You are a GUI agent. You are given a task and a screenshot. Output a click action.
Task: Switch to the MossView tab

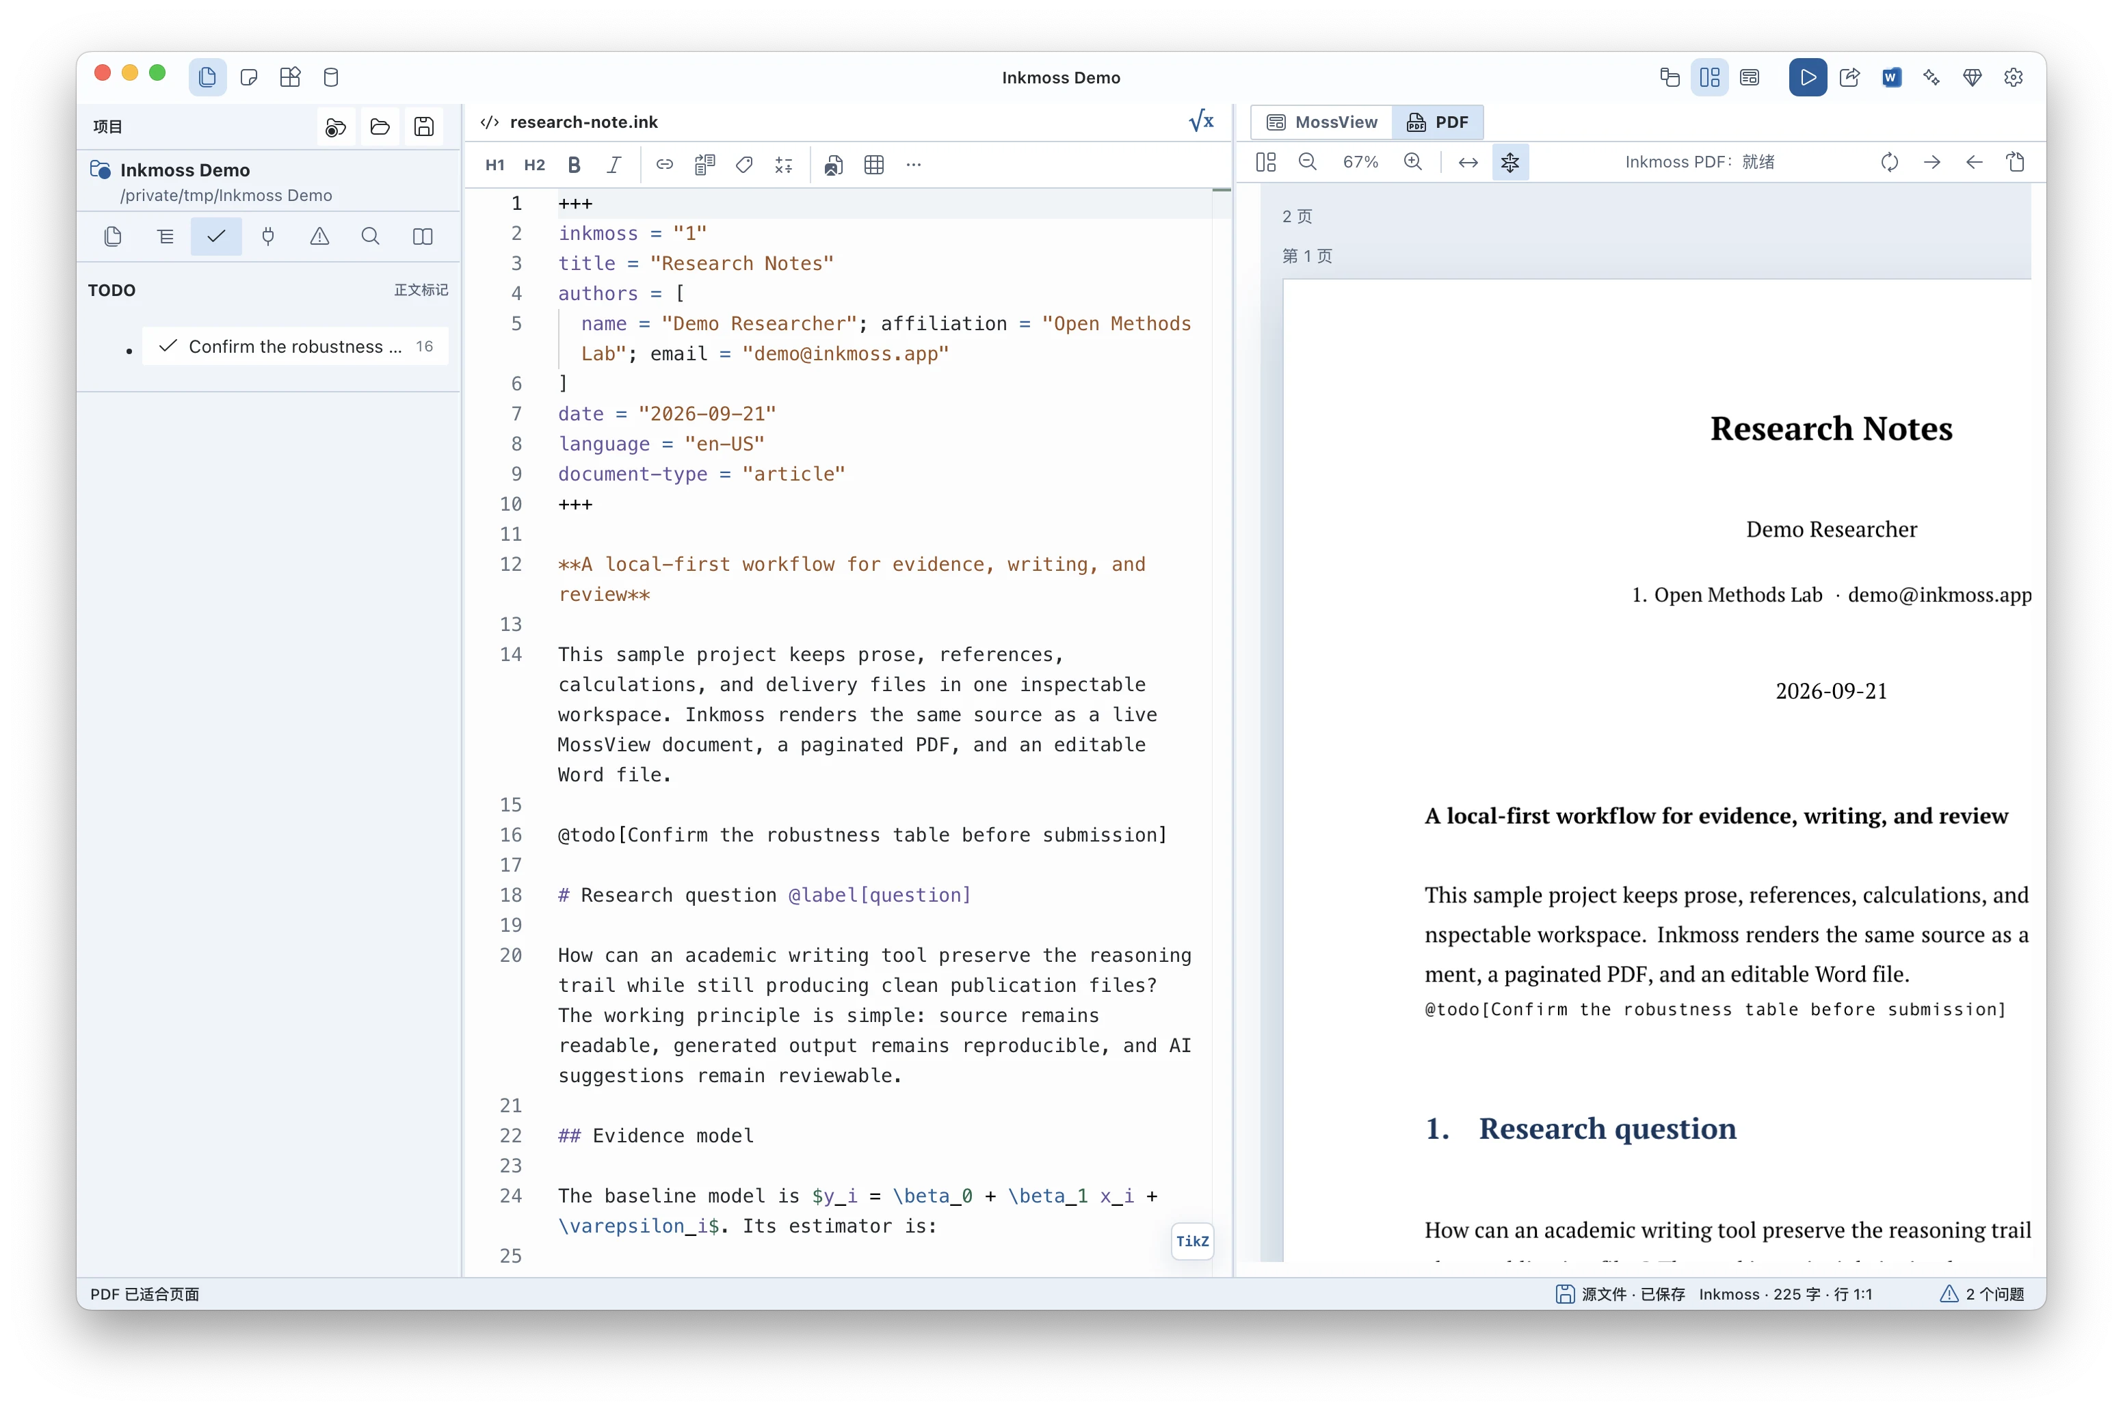coord(1323,122)
